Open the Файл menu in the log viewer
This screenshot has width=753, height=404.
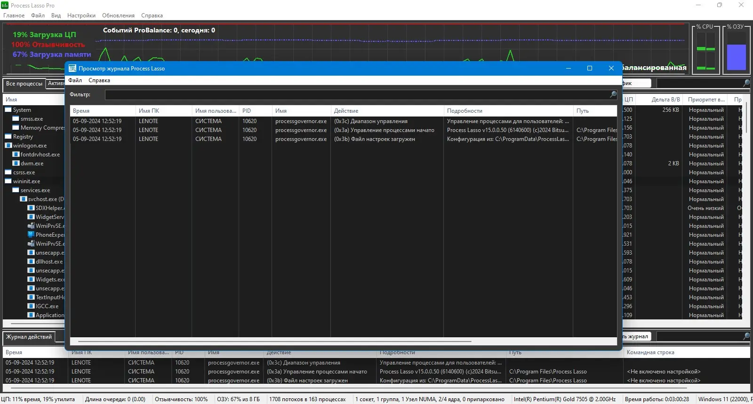point(75,80)
